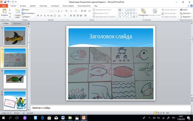193x121 pixels.
Task: Toggle bold Ж formatting
Action: pos(38,16)
